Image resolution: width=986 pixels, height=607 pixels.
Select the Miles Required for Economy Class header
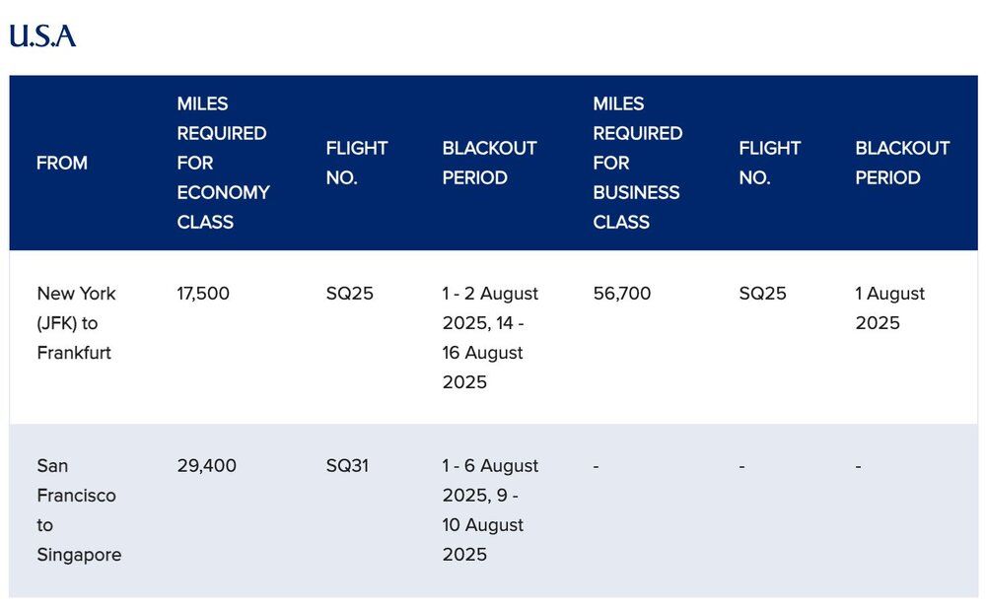[x=223, y=163]
